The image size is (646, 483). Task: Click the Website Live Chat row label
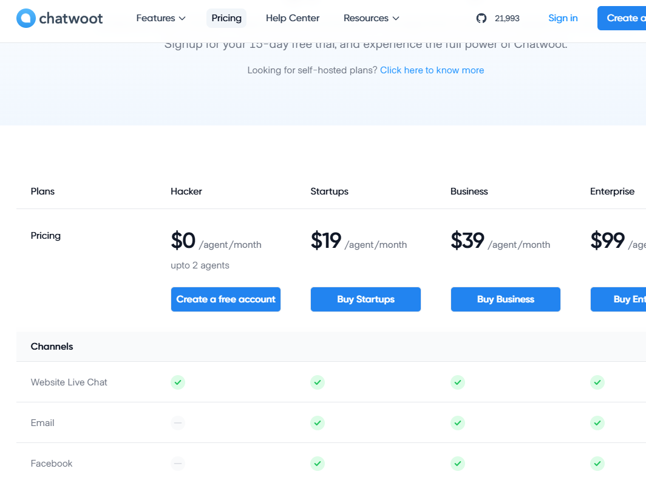(69, 382)
